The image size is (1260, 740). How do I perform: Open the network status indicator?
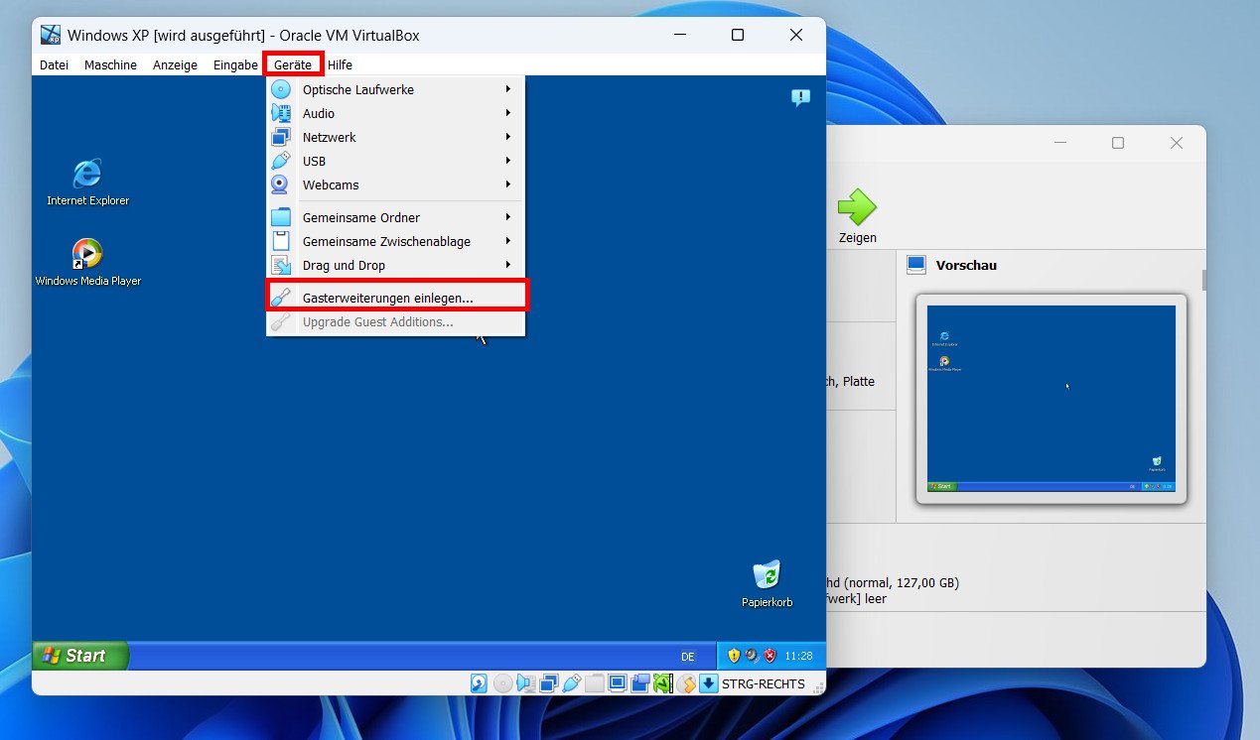[x=548, y=683]
